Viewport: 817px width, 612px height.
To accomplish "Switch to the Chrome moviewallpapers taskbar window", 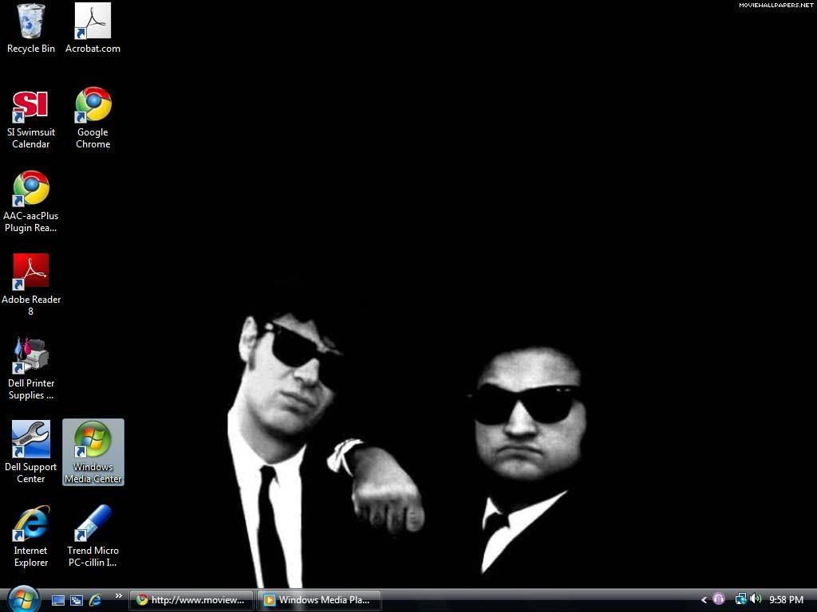I will [x=191, y=600].
